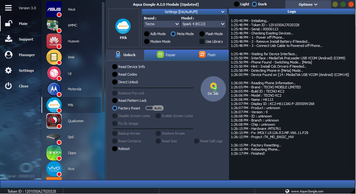
Task: Click the module list vertical scrollbar
Action: point(103,57)
